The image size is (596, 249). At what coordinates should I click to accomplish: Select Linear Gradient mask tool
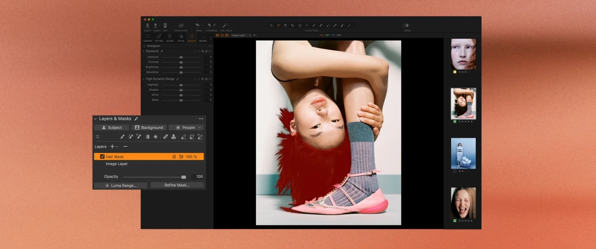point(148,137)
